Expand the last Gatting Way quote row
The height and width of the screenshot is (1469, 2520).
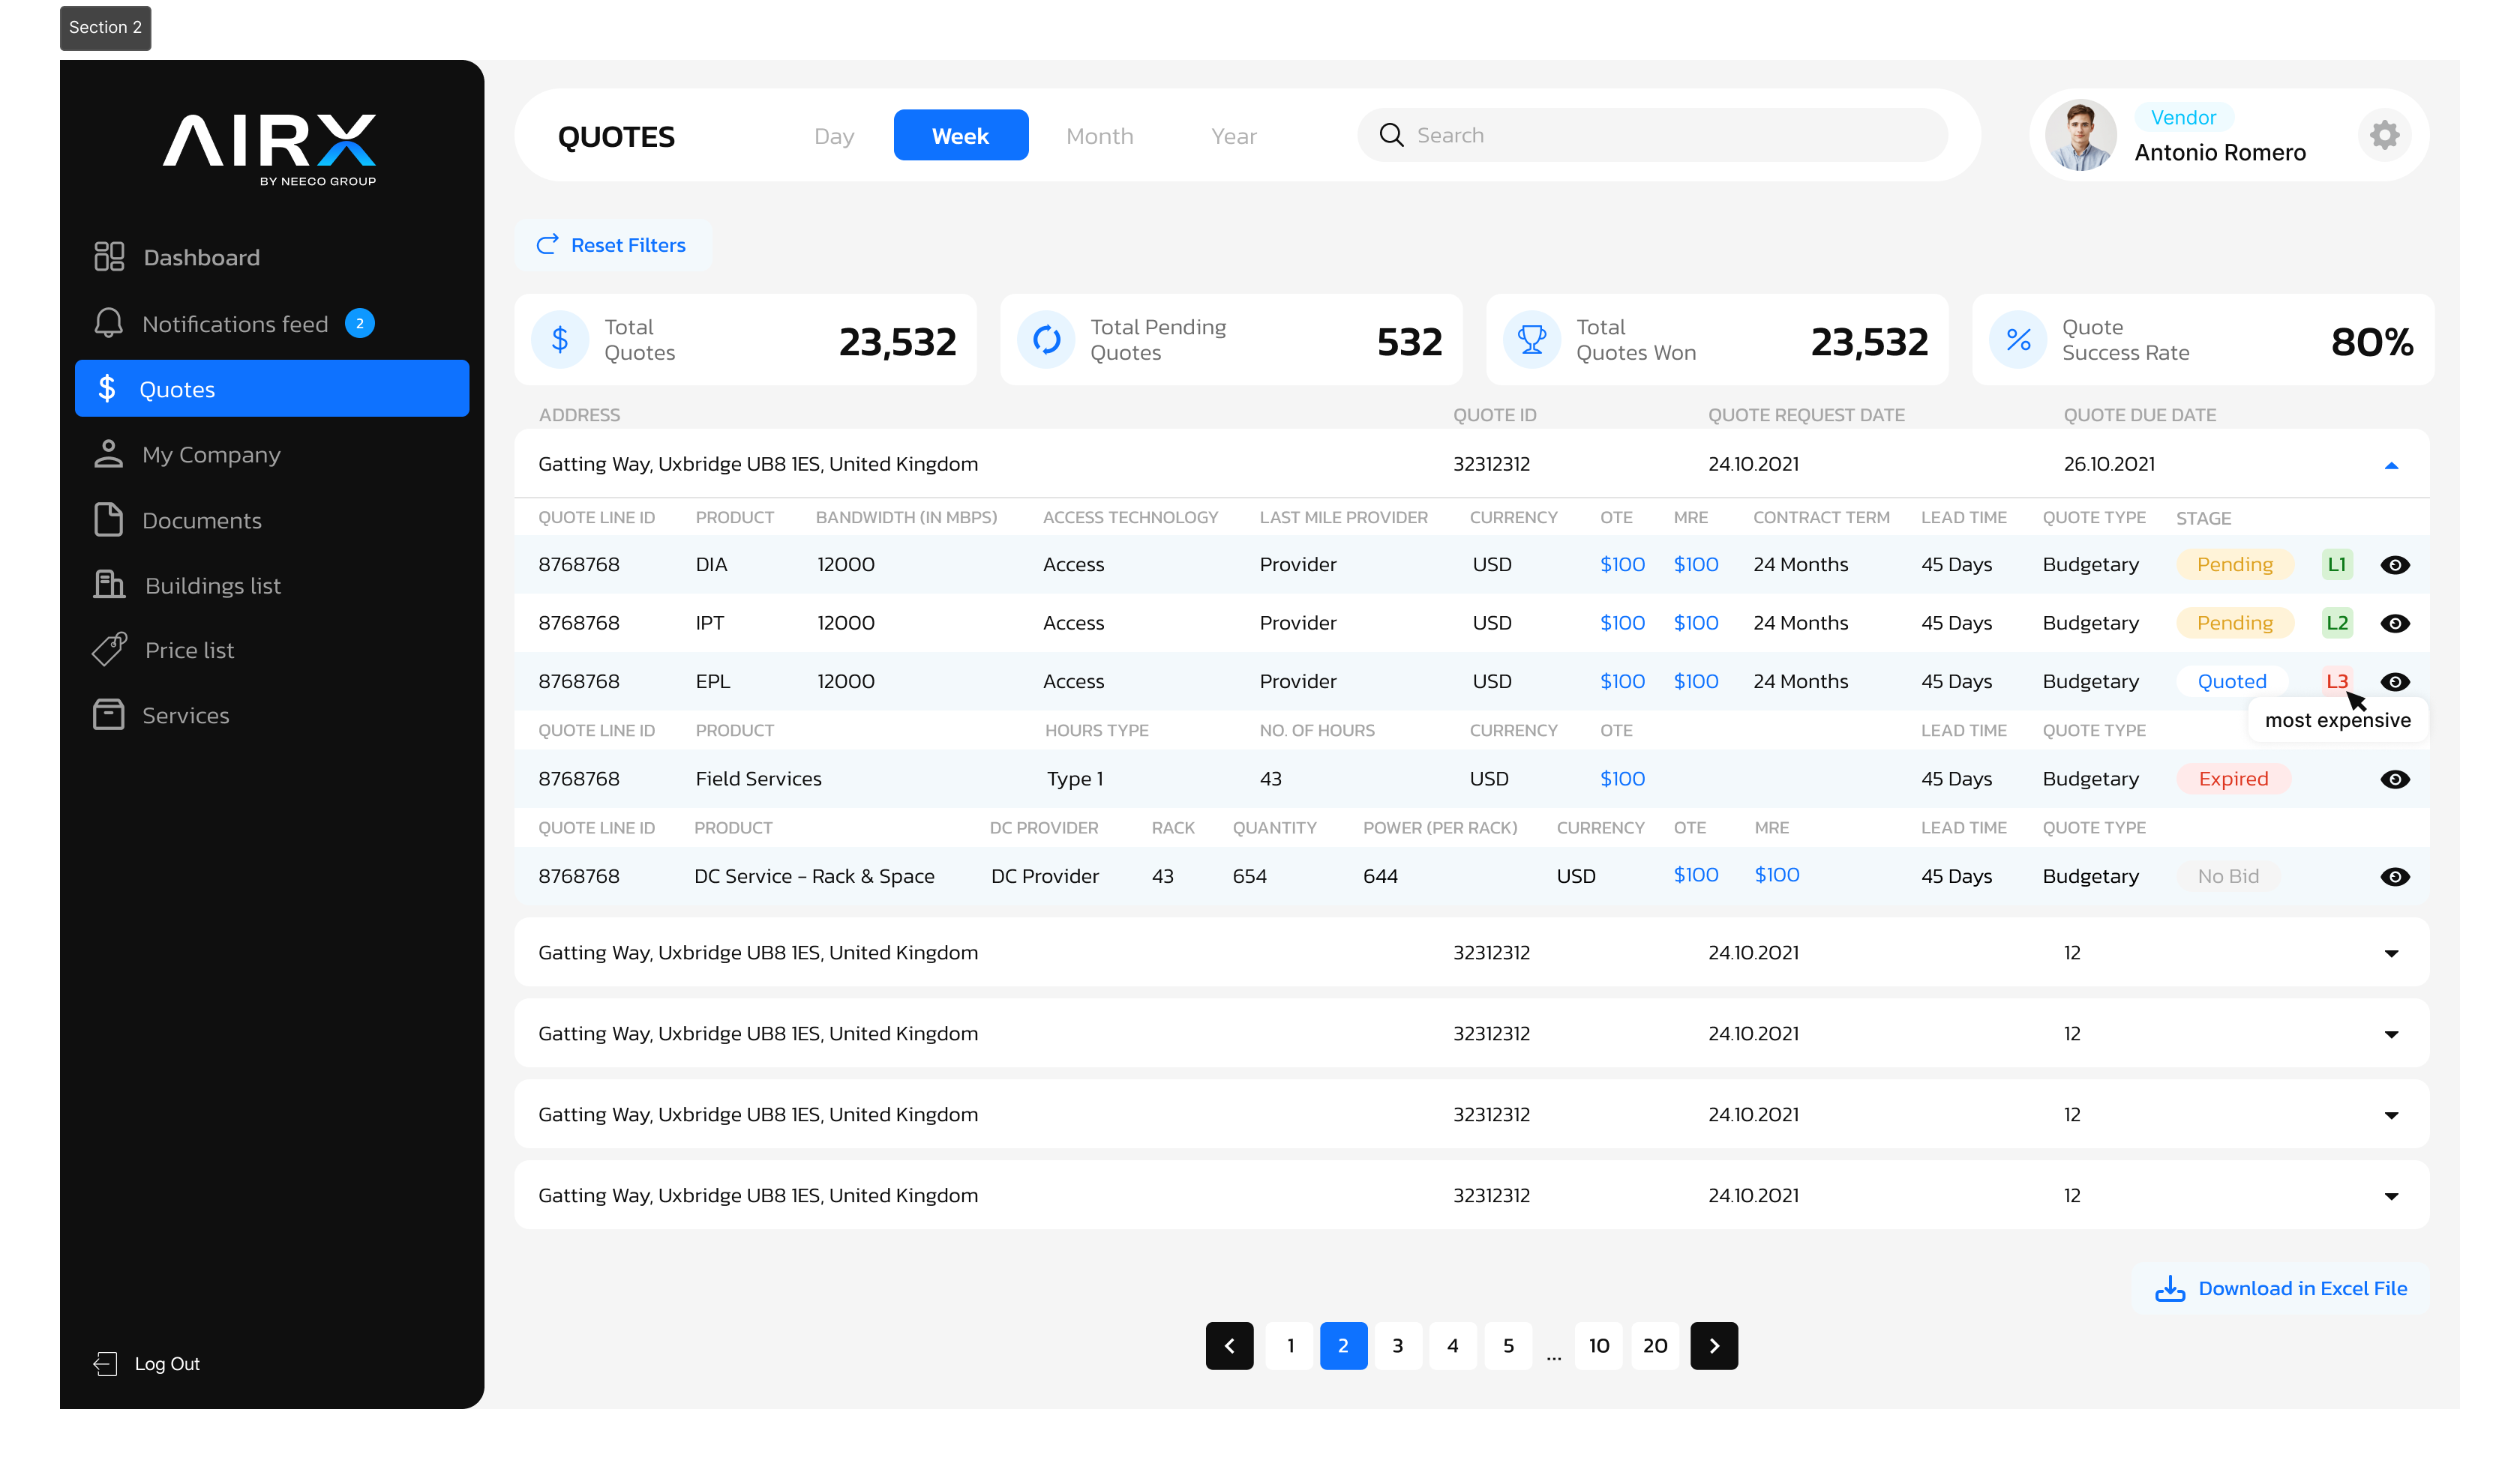pyautogui.click(x=2391, y=1196)
